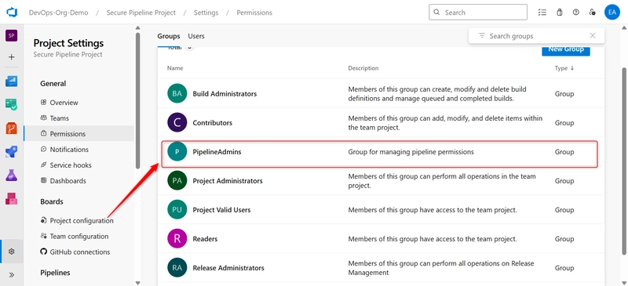Open the Release Administrators group
This screenshot has width=628, height=286.
pos(228,268)
